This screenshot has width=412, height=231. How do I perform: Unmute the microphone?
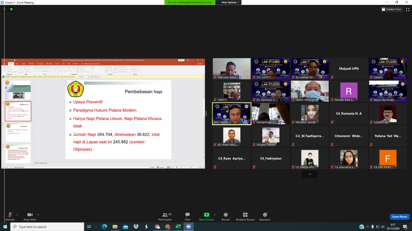10,216
